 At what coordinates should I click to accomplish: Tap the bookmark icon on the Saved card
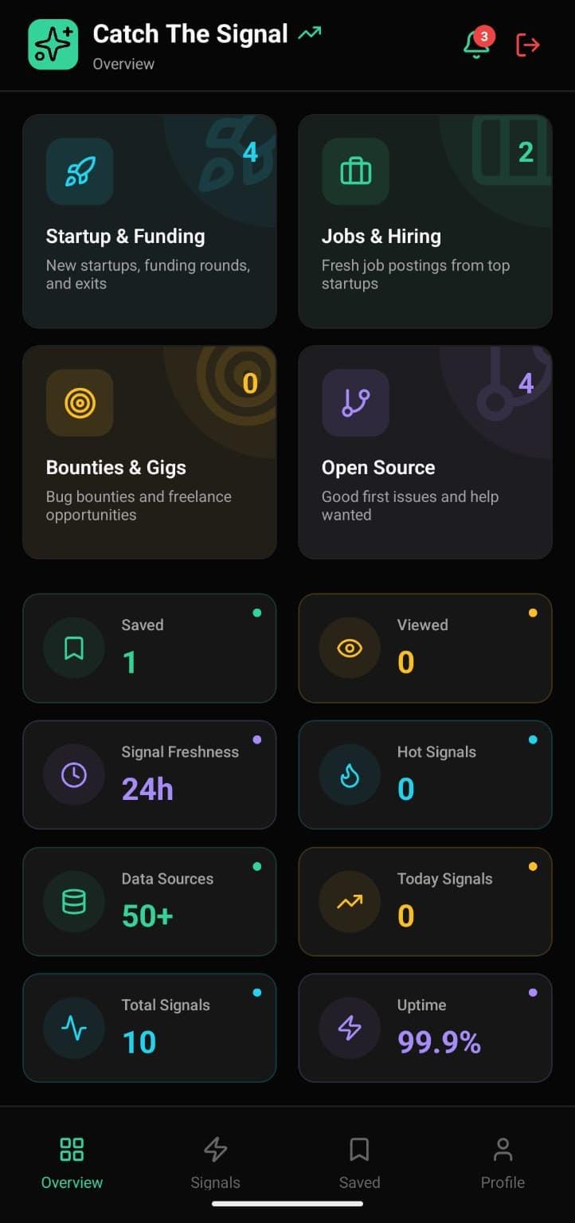(73, 648)
